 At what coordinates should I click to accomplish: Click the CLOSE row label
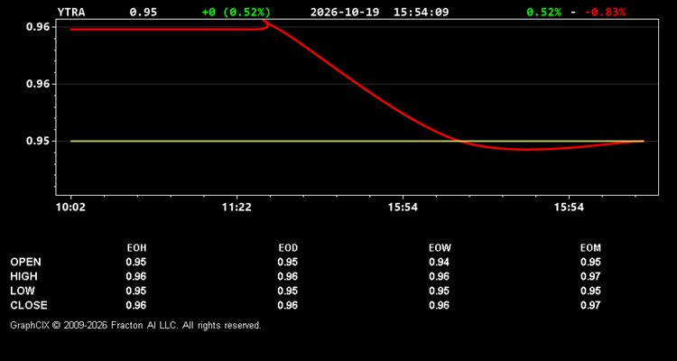click(x=29, y=305)
